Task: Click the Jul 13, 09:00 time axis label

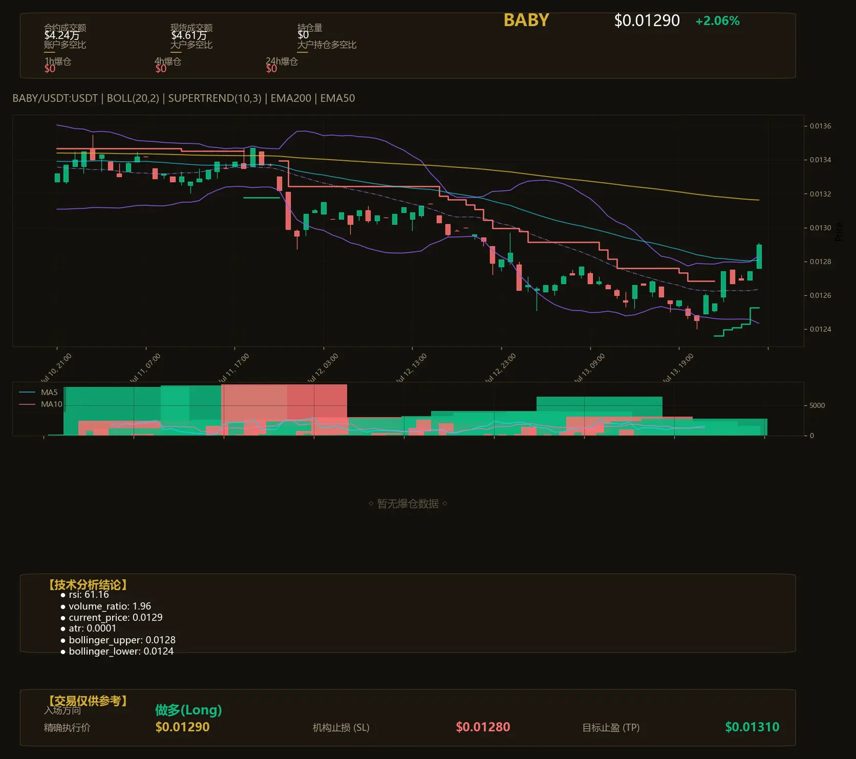Action: 589,367
